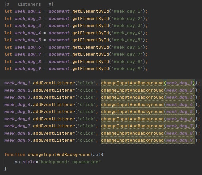The width and height of the screenshot is (202, 175).
Task: Click the 'week_day_2' string in getElementById
Action: point(127,19)
